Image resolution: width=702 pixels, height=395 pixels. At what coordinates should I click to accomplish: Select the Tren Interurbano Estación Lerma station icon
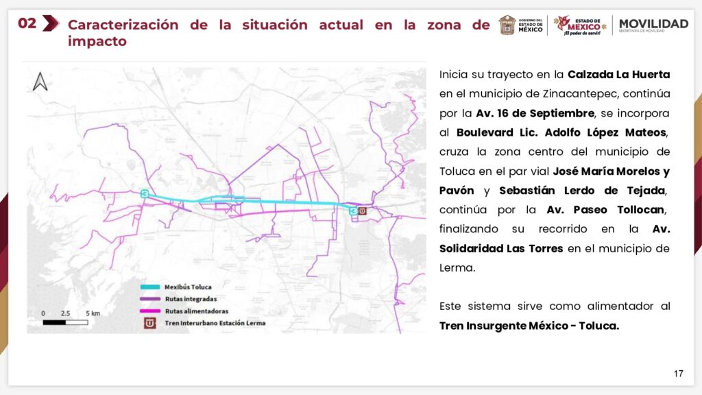click(363, 211)
